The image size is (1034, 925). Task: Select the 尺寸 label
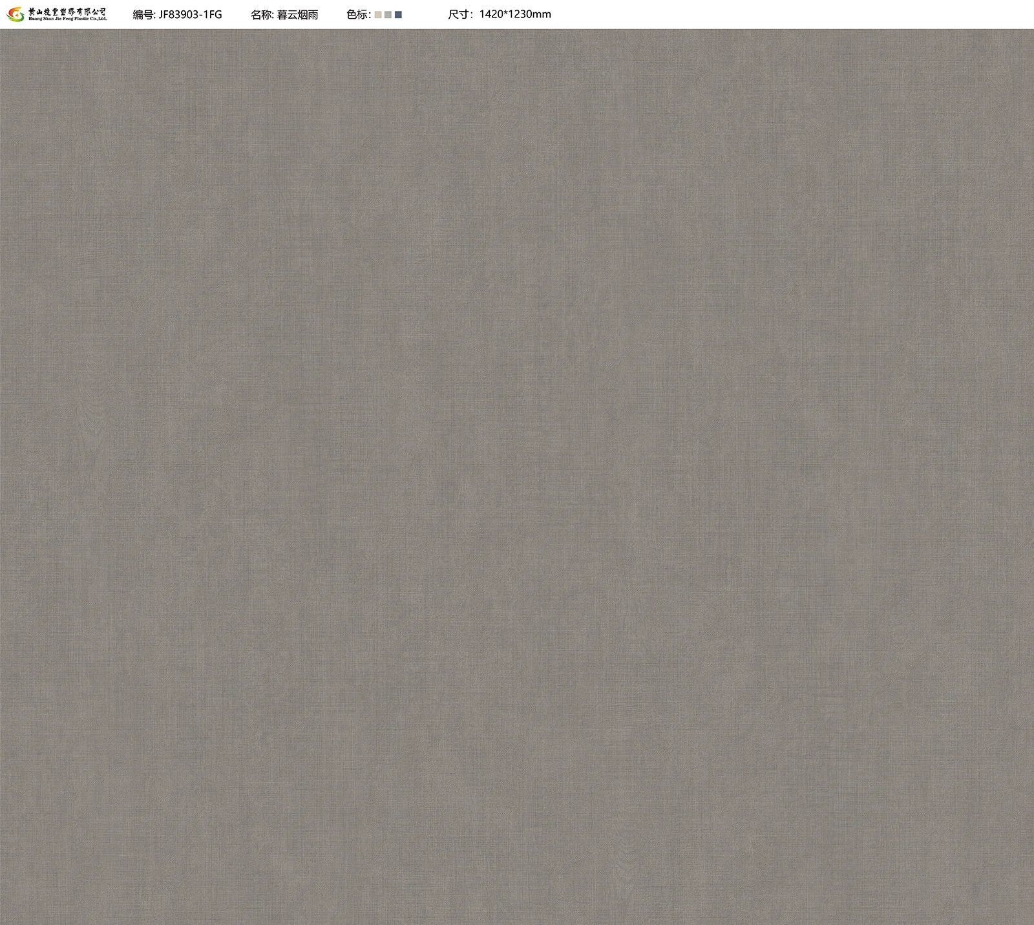[460, 14]
